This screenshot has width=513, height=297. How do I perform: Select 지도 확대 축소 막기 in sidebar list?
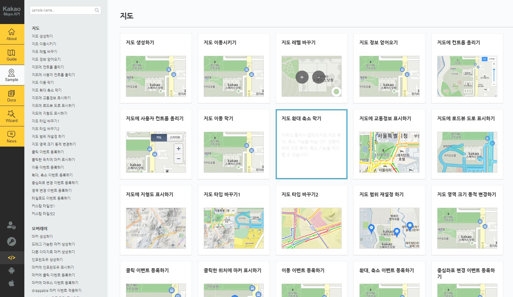(47, 90)
